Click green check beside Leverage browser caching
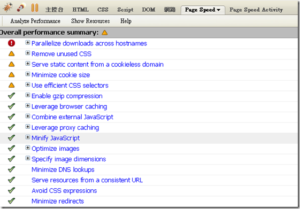This screenshot has height=209, width=300. tap(11, 106)
